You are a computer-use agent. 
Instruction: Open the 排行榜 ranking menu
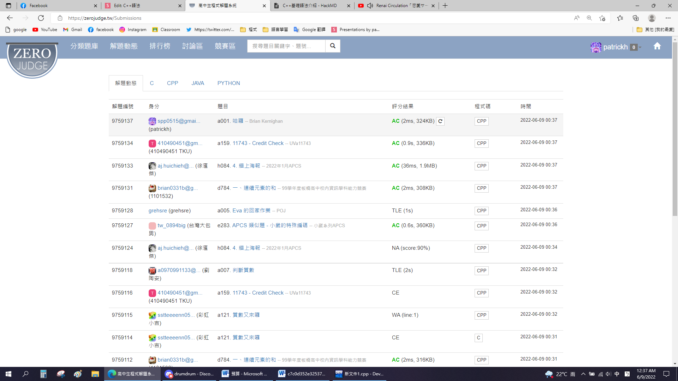pyautogui.click(x=160, y=46)
